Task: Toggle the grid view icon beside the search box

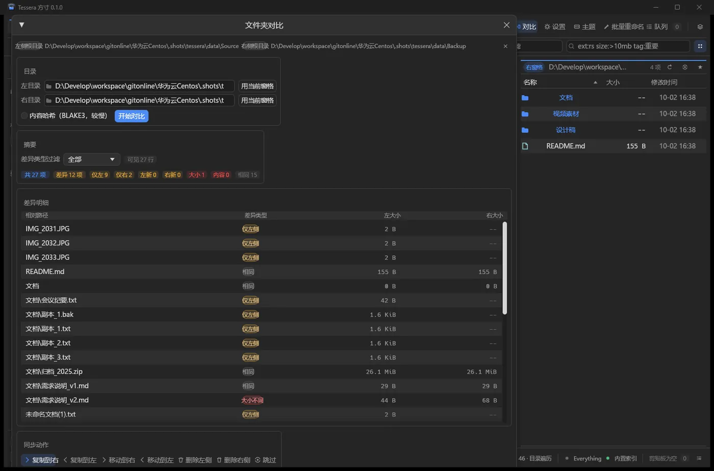Action: (700, 46)
